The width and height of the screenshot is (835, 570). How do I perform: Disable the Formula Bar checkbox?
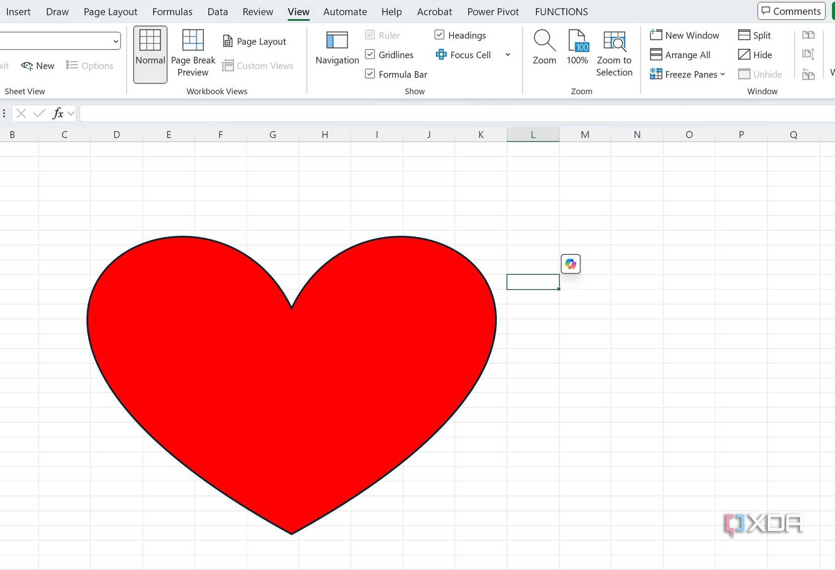[x=370, y=73]
